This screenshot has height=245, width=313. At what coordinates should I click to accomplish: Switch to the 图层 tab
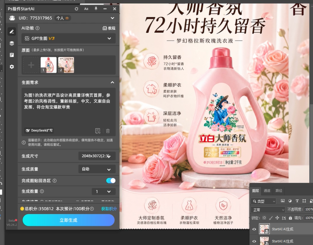(x=255, y=191)
